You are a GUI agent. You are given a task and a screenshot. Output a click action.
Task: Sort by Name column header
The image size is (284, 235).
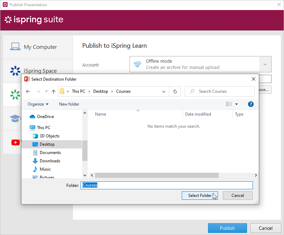(x=101, y=114)
